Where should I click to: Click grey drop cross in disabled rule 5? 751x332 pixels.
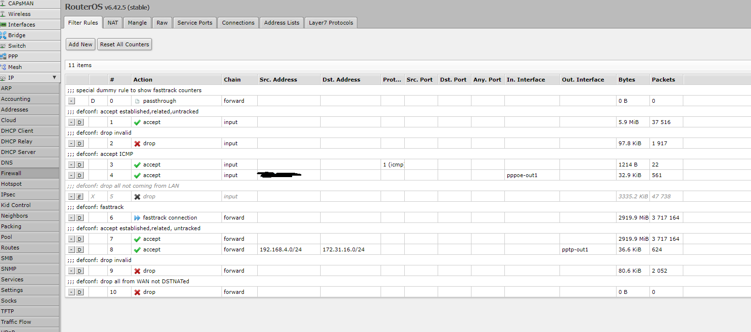[137, 196]
